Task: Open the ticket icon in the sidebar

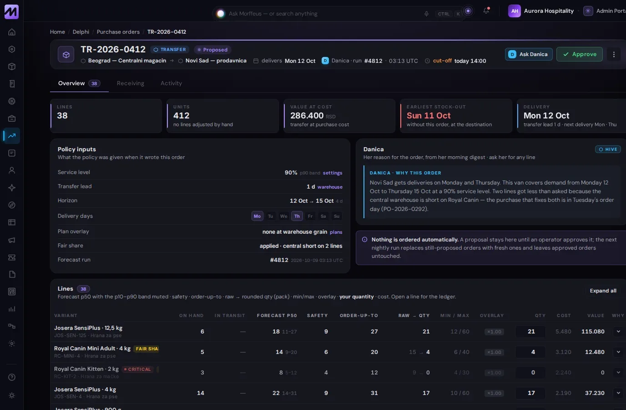Action: pos(12,257)
